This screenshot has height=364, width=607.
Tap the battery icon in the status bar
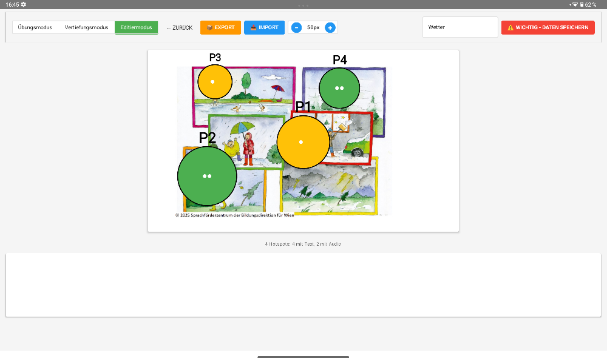[582, 4]
